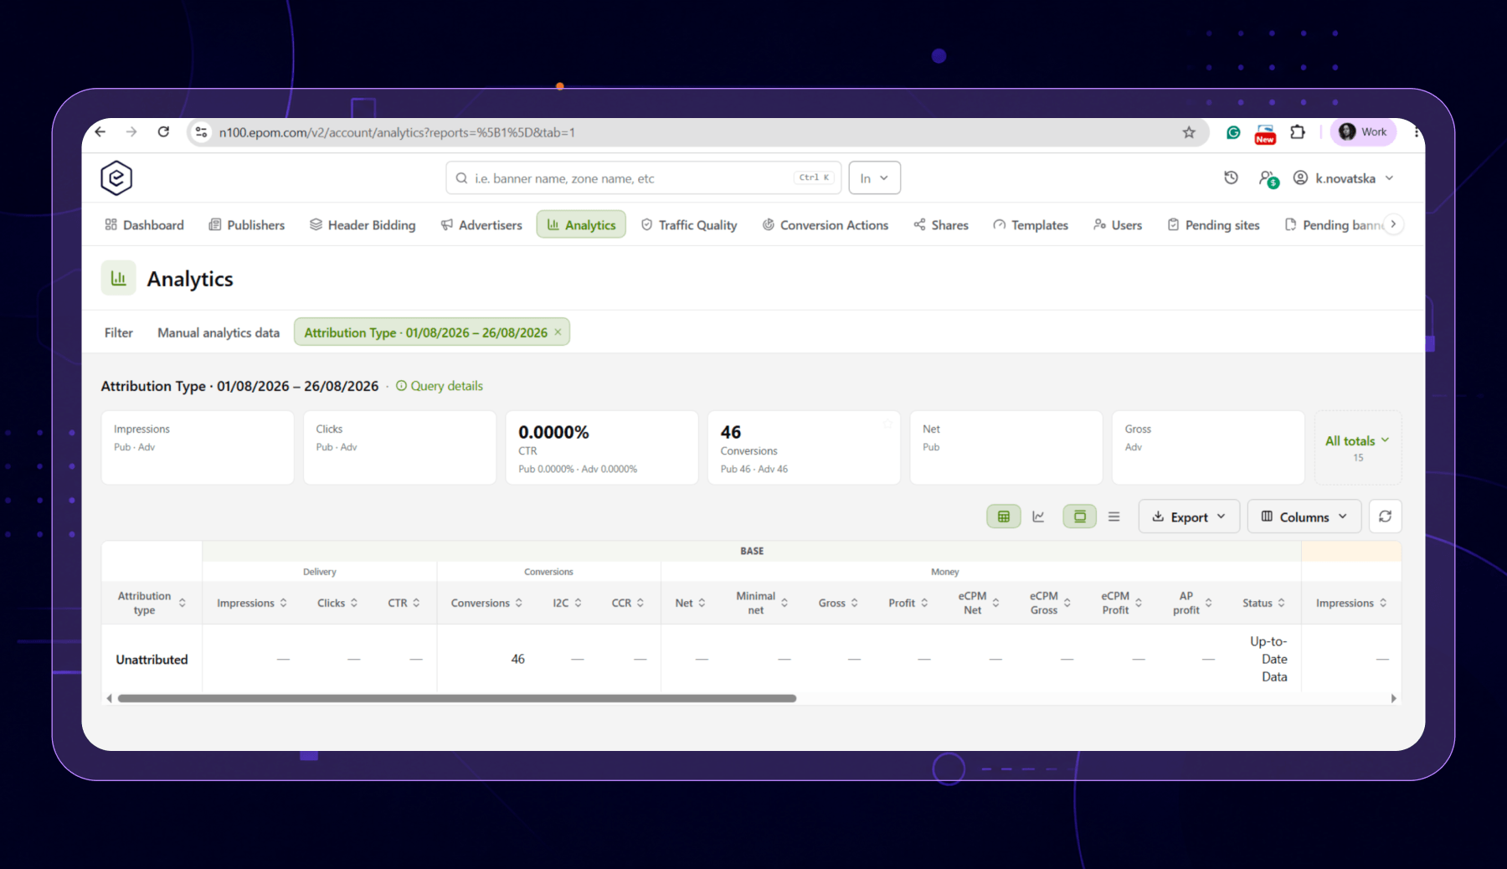The image size is (1507, 869).
Task: Open Work browser profile
Action: coord(1363,131)
